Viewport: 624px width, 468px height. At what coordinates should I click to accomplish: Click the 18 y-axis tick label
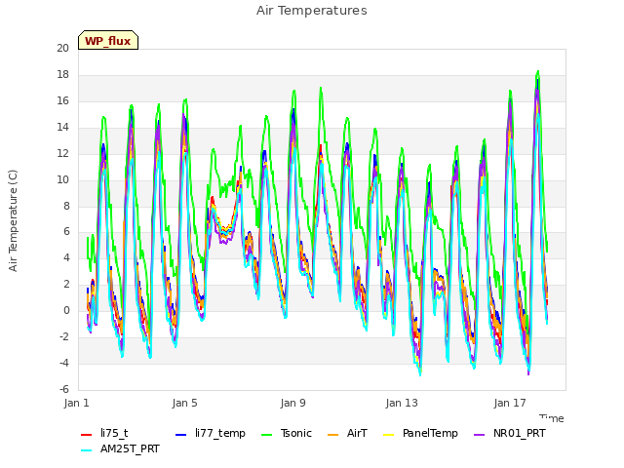(x=62, y=74)
